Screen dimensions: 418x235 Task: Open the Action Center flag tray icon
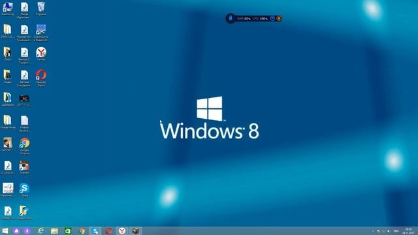coord(378,231)
